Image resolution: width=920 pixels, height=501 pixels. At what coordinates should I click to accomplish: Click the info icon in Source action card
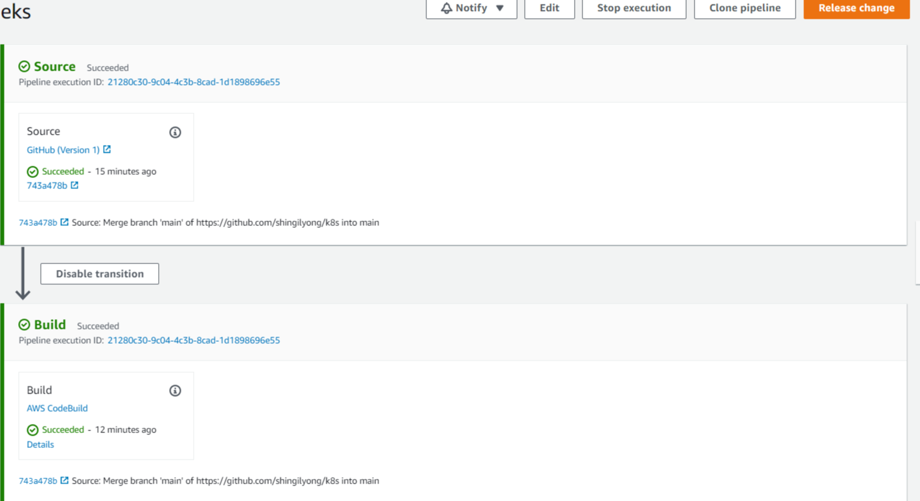(x=175, y=132)
